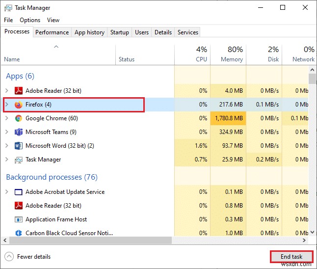Screen dimensions: 317x269
Task: Switch to the Services tab
Action: (188, 32)
